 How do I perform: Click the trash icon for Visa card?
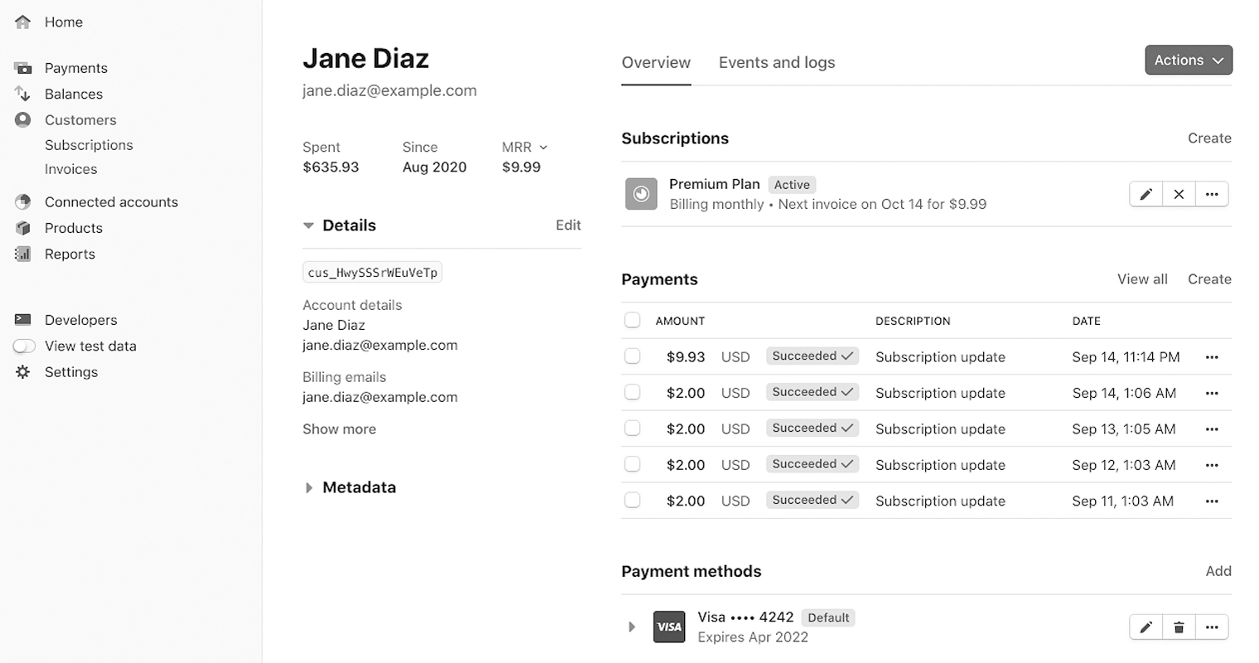point(1179,627)
